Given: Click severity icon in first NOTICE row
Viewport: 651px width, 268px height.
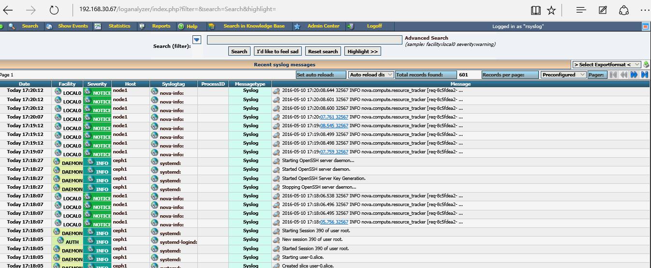Looking at the screenshot, I should pyautogui.click(x=88, y=90).
